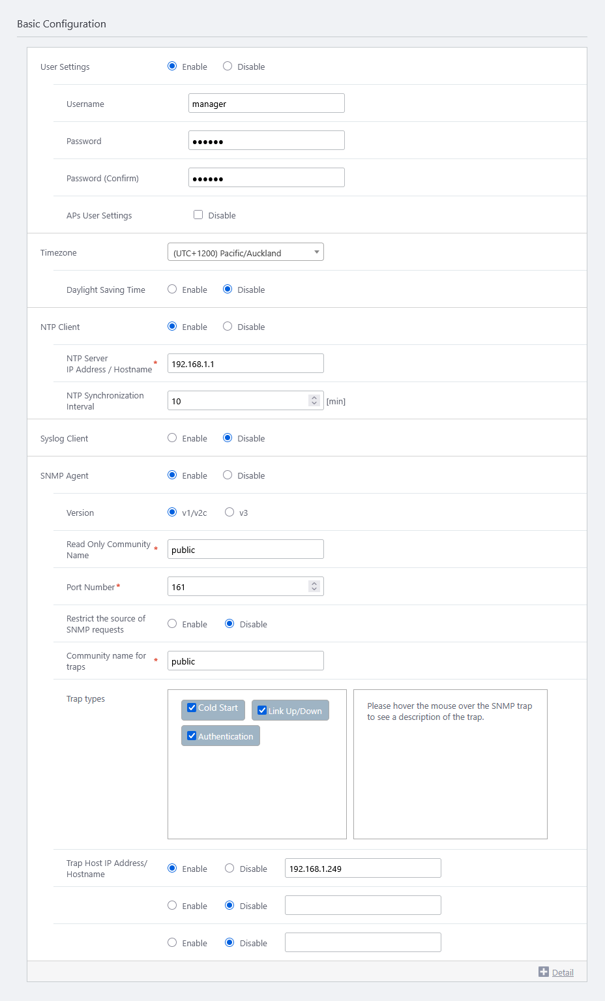Uncheck the Cold Start trap type
Image resolution: width=605 pixels, height=1001 pixels.
click(x=192, y=708)
